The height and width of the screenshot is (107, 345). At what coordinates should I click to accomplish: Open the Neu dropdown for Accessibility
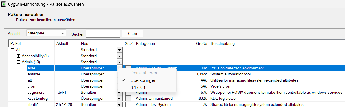pyautogui.click(x=120, y=56)
